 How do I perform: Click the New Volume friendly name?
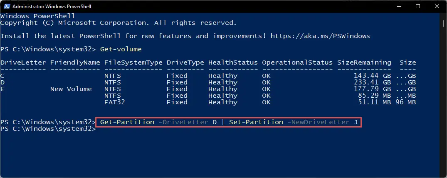click(x=71, y=89)
